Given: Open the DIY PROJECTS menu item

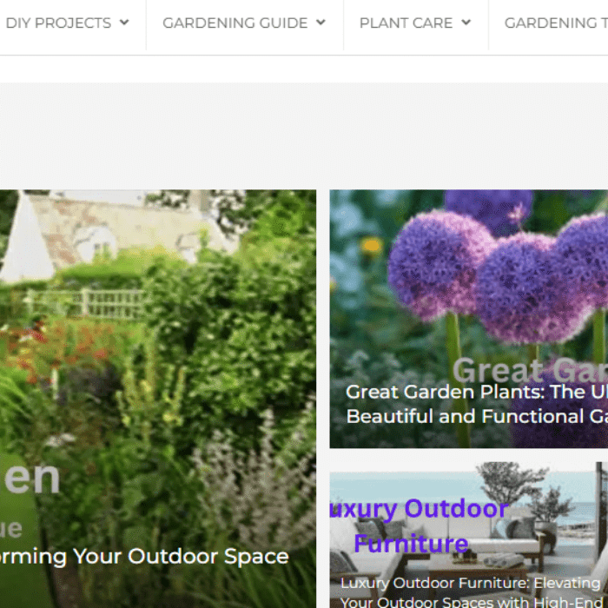Looking at the screenshot, I should pos(58,23).
